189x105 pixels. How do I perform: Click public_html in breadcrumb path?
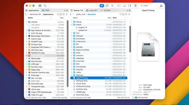tap(81, 14)
